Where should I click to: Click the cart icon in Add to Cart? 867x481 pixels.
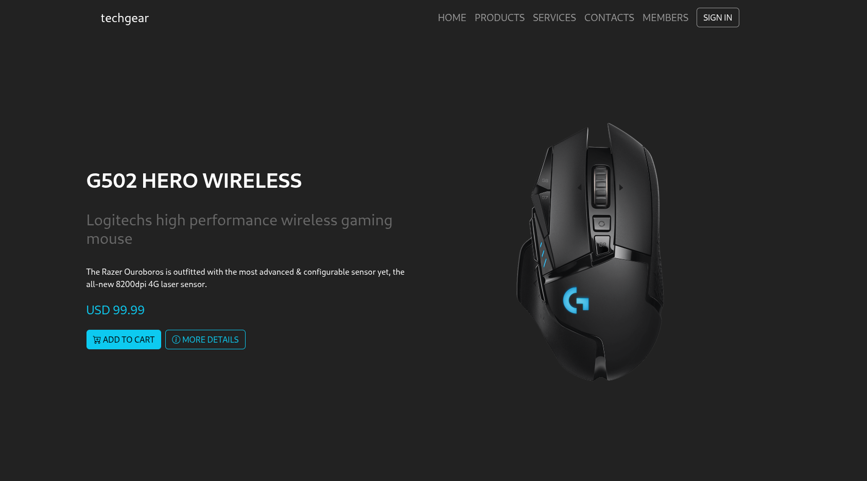pos(97,340)
